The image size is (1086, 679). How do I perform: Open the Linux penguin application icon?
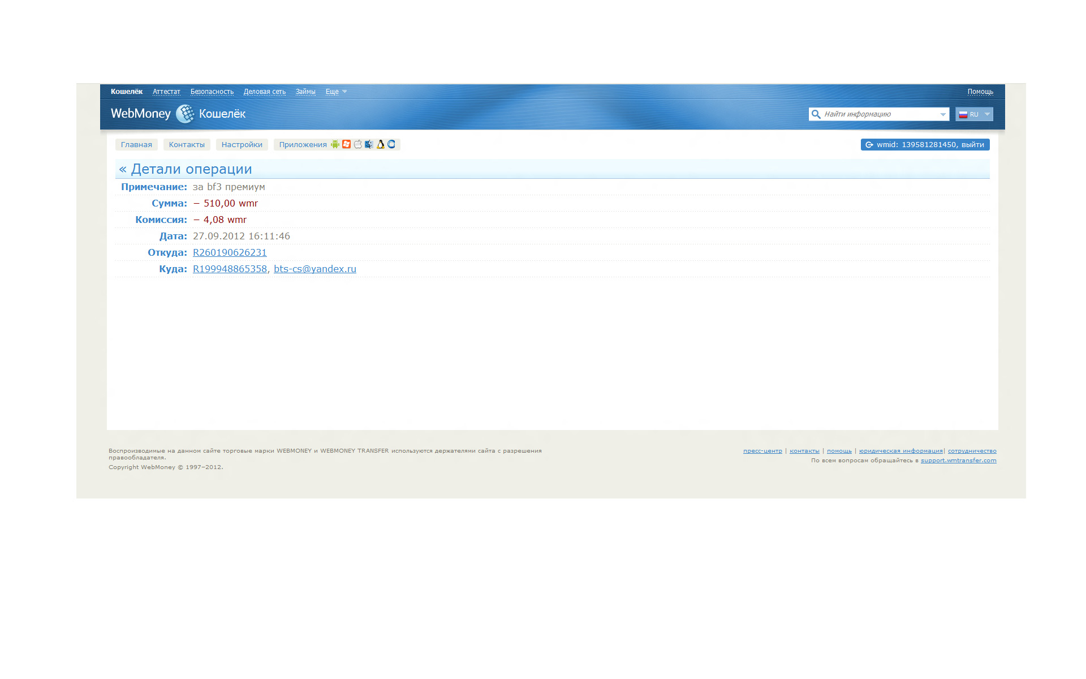[380, 144]
